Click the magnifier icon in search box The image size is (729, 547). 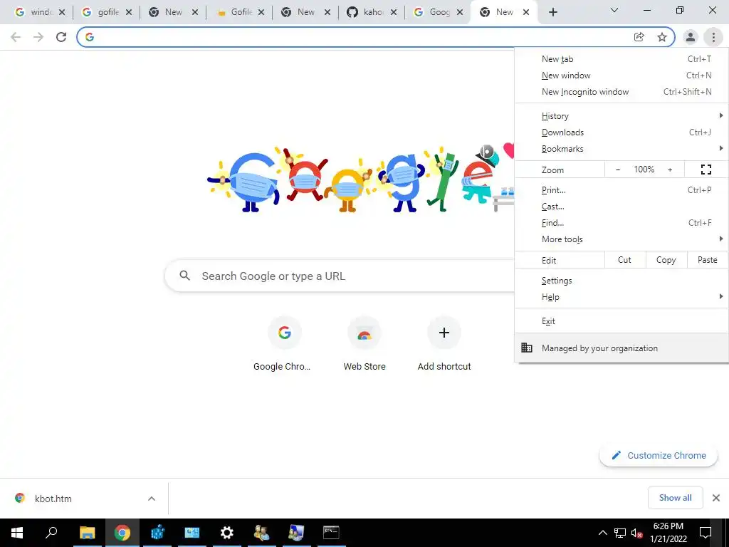tap(184, 276)
